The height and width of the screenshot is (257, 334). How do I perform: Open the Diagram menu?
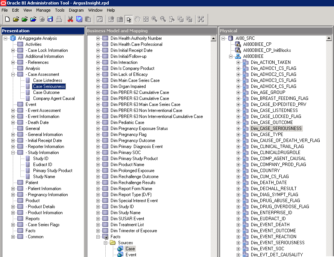point(76,10)
